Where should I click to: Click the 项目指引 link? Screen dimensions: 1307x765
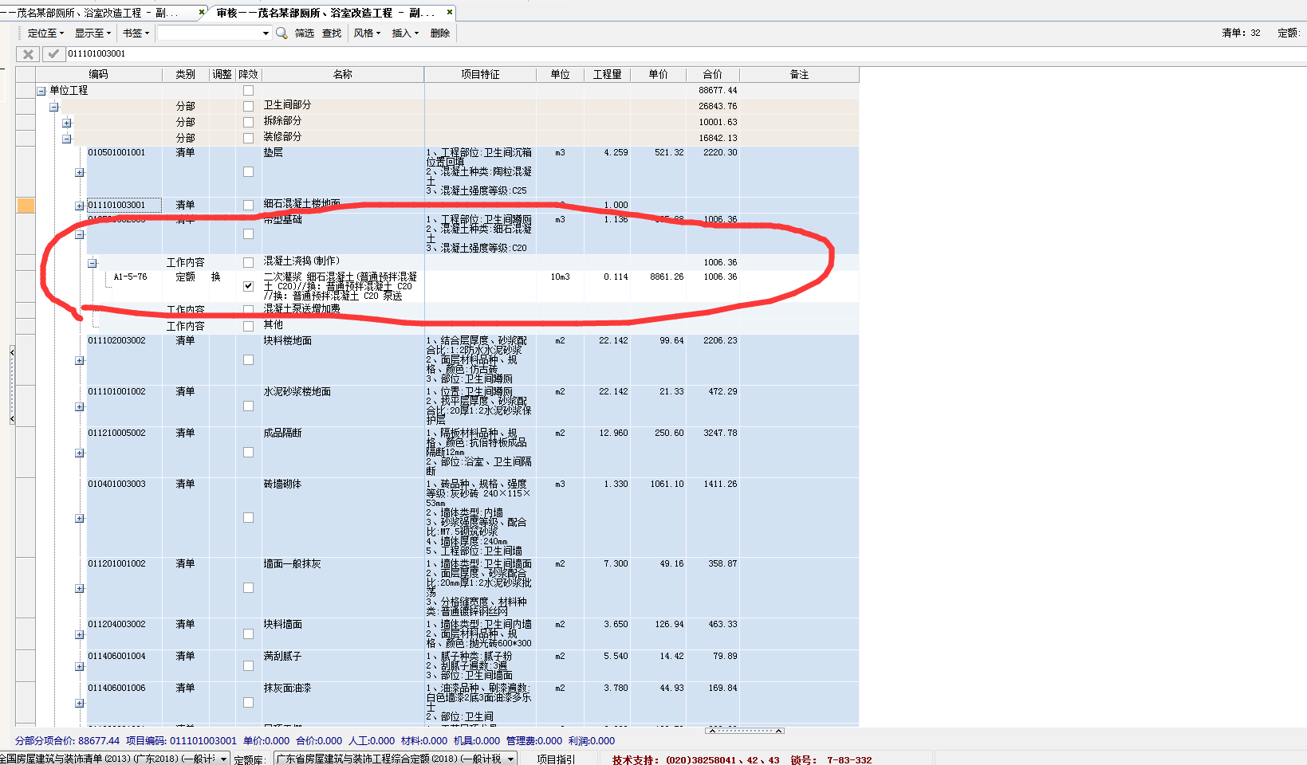(x=556, y=759)
